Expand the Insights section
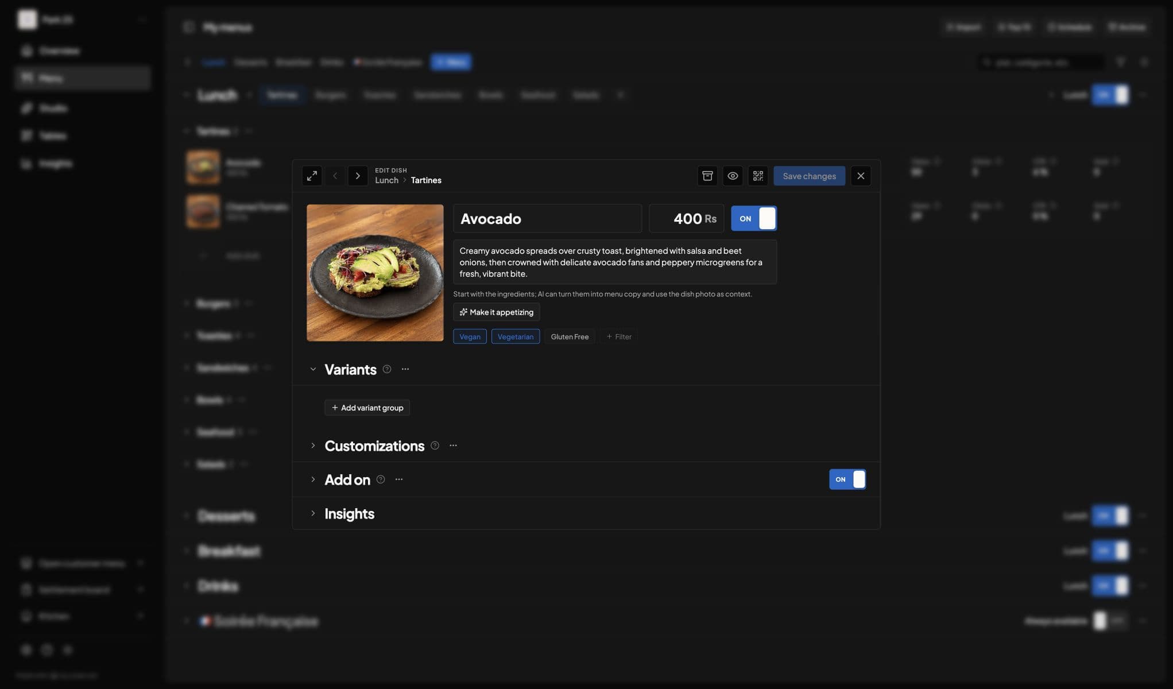Image resolution: width=1173 pixels, height=689 pixels. click(x=313, y=513)
